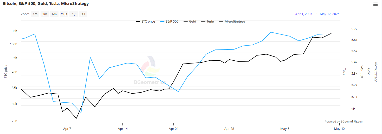Viewport: 382px width, 134px height.
Task: Show All data in zoom
Action: coord(83,14)
